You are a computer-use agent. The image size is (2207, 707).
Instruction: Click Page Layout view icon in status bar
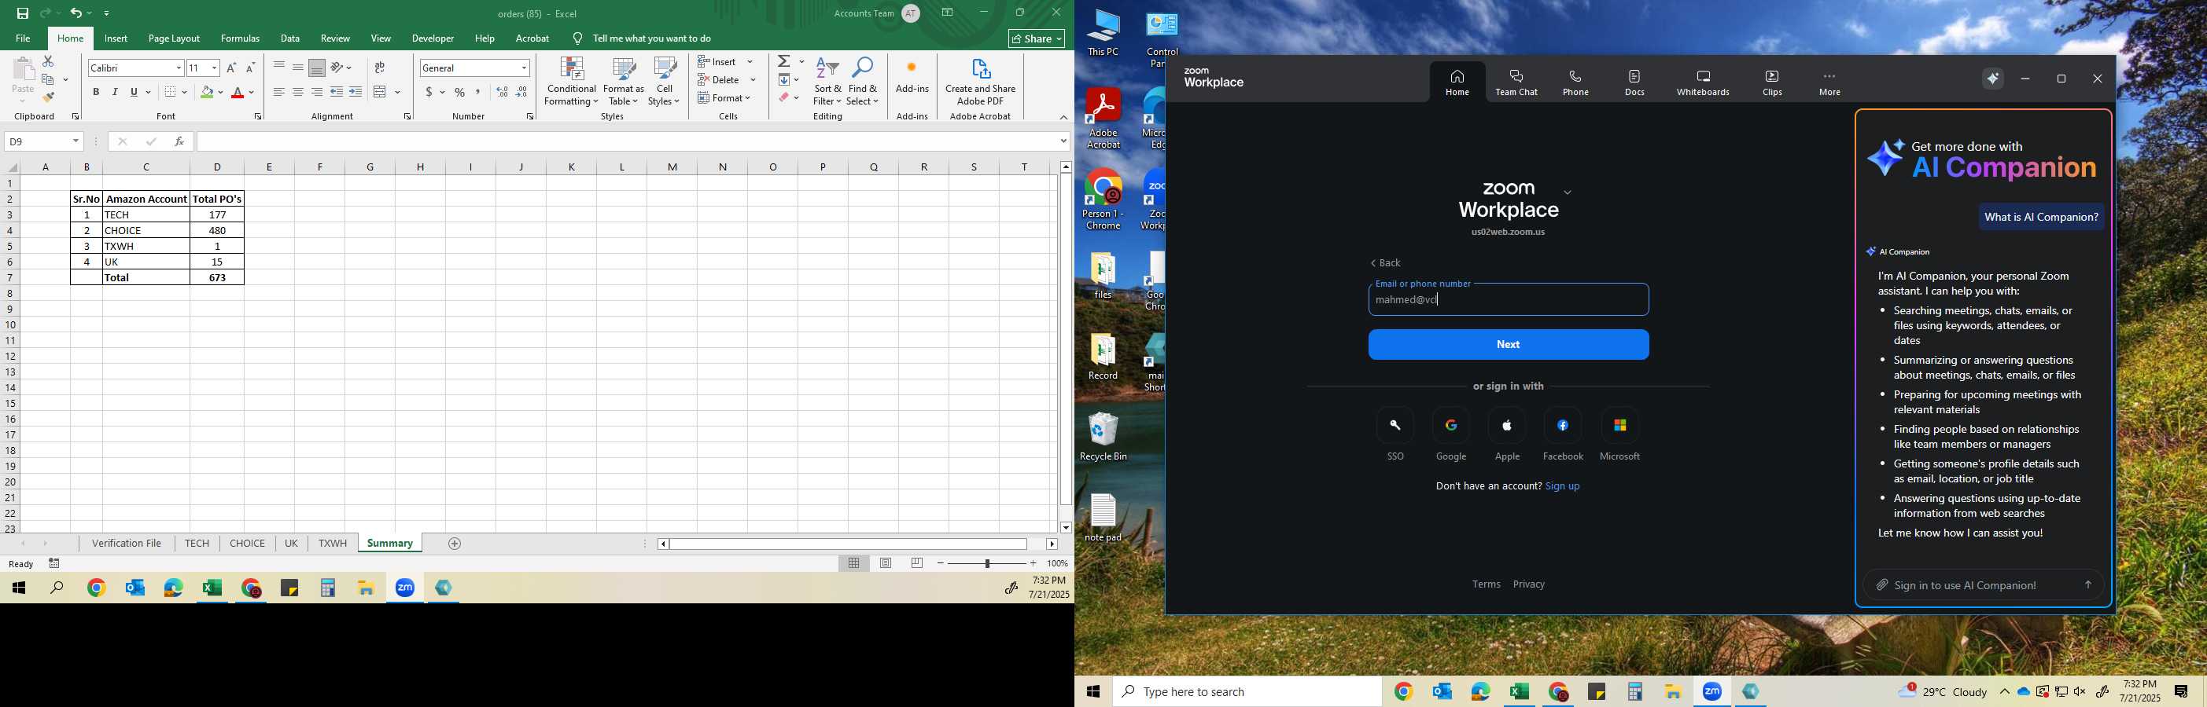[886, 563]
